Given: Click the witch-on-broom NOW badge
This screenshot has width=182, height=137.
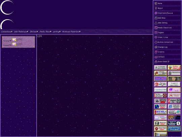Looking at the screenshot, I should [161, 101].
